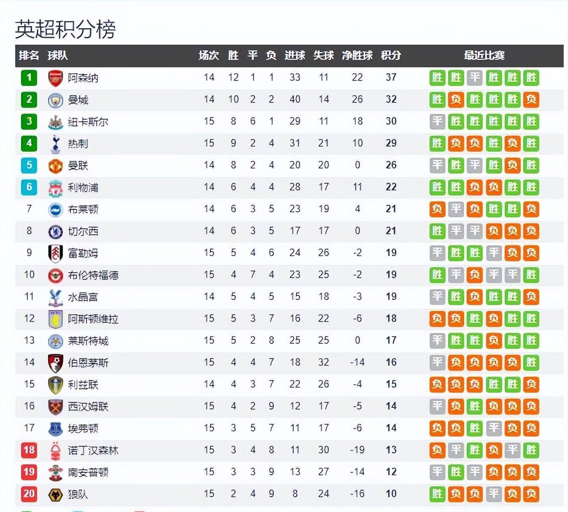Screen dimensions: 568x512
Task: Sort table by 积分 column header
Action: coord(391,55)
